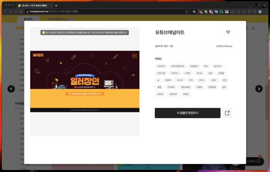Select the 에디터 keyword tag
Image resolution: width=270 pixels, height=172 pixels.
[199, 73]
